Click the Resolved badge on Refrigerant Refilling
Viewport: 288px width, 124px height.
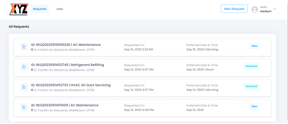[251, 66]
